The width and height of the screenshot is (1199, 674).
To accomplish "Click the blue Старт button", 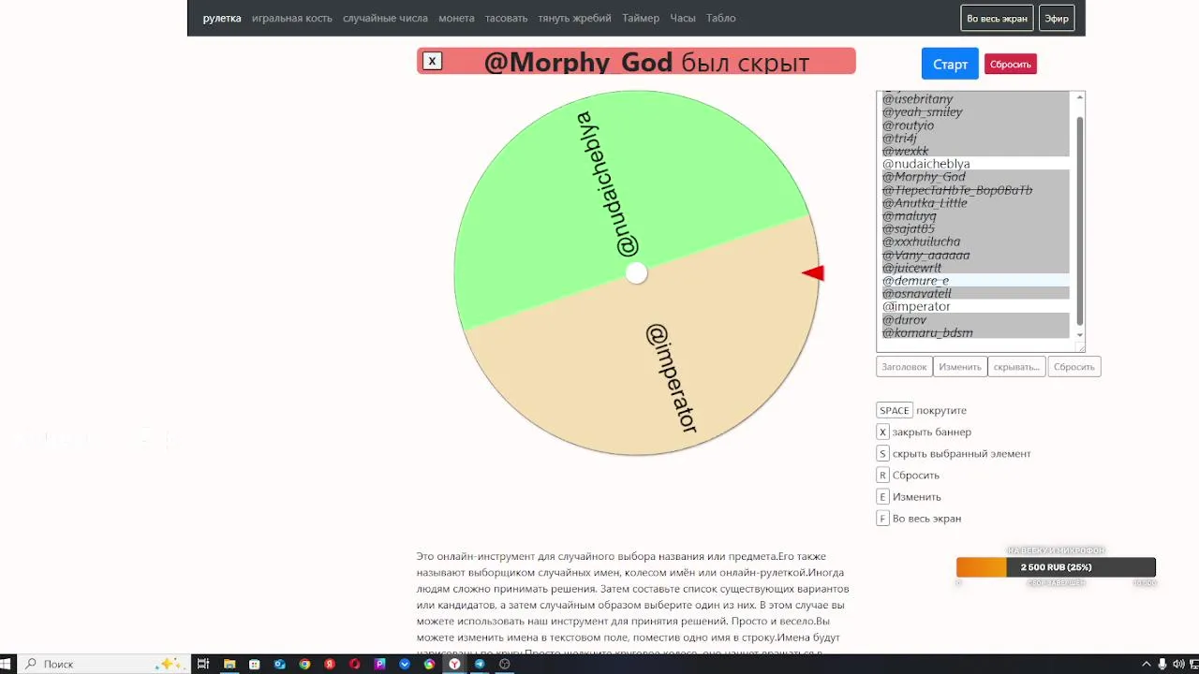I will click(x=950, y=64).
